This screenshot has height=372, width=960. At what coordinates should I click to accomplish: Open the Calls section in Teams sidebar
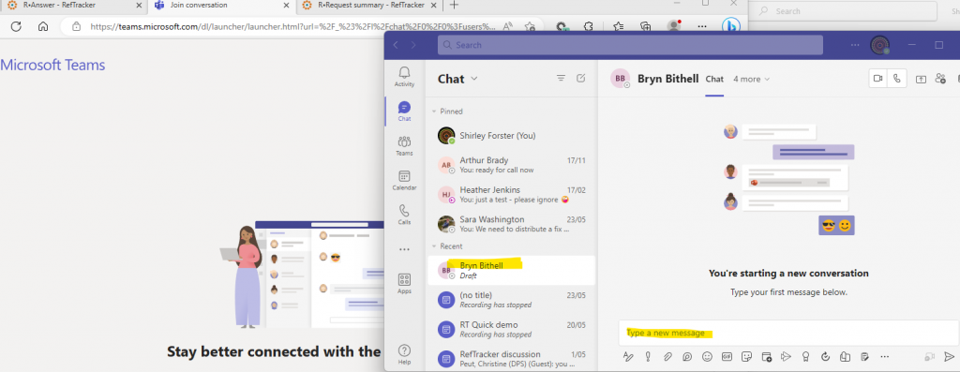point(404,215)
